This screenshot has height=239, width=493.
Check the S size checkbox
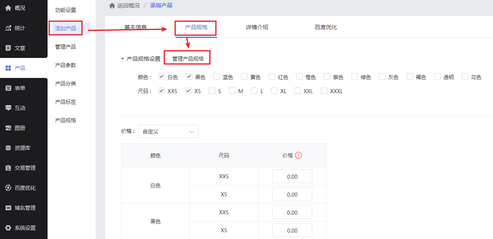tap(212, 91)
